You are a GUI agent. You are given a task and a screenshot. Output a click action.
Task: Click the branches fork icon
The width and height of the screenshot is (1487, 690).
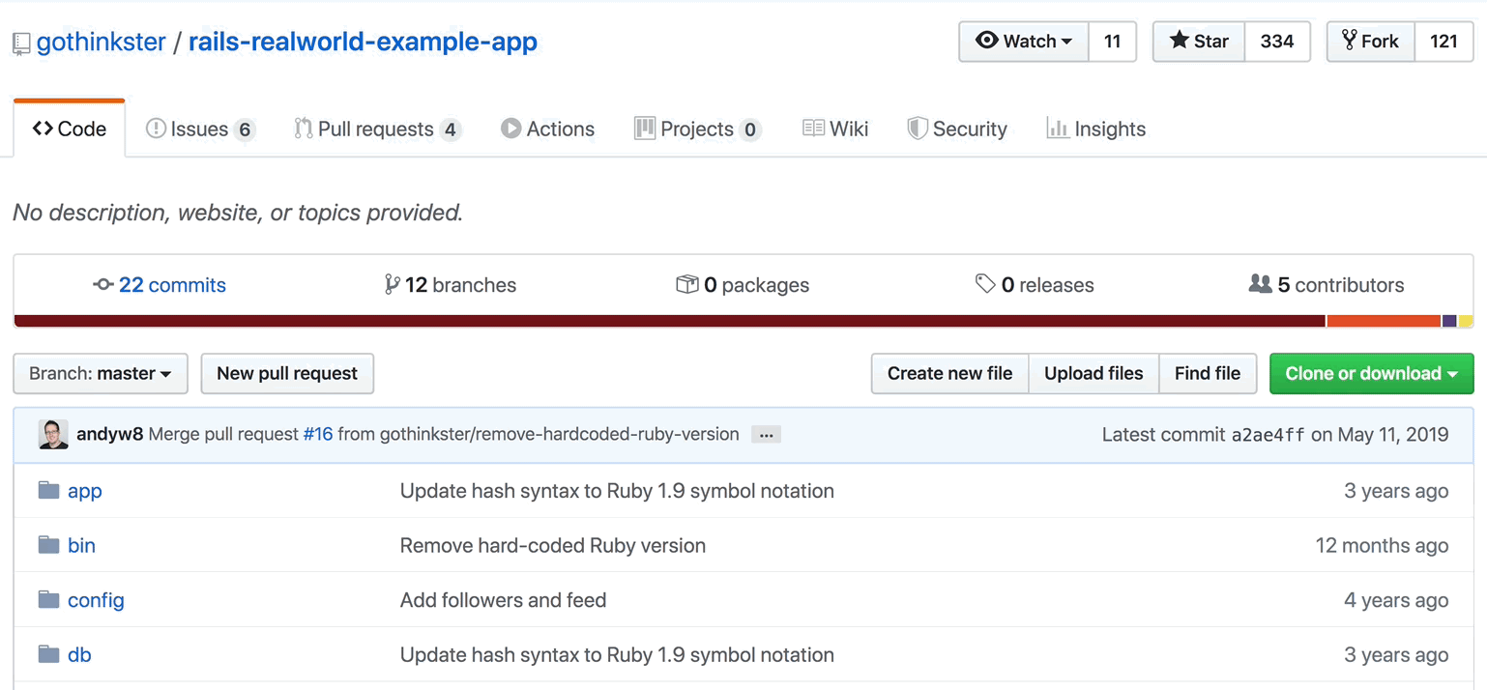392,285
